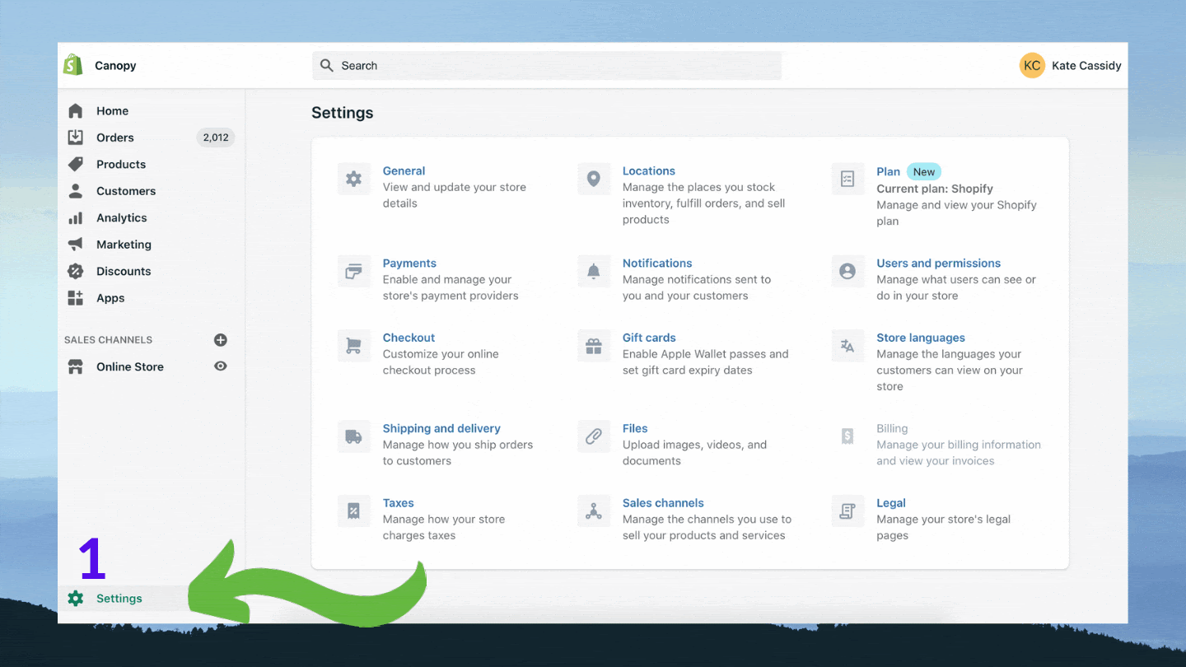The height and width of the screenshot is (667, 1186).
Task: Open the Locations settings link
Action: [649, 170]
